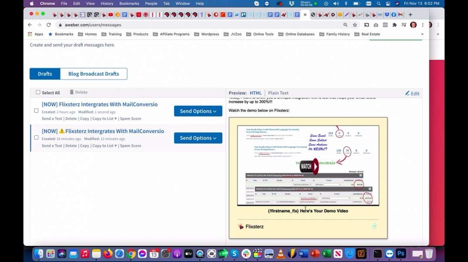Go back using Chrome's back arrow
The width and height of the screenshot is (468, 262).
click(x=30, y=25)
